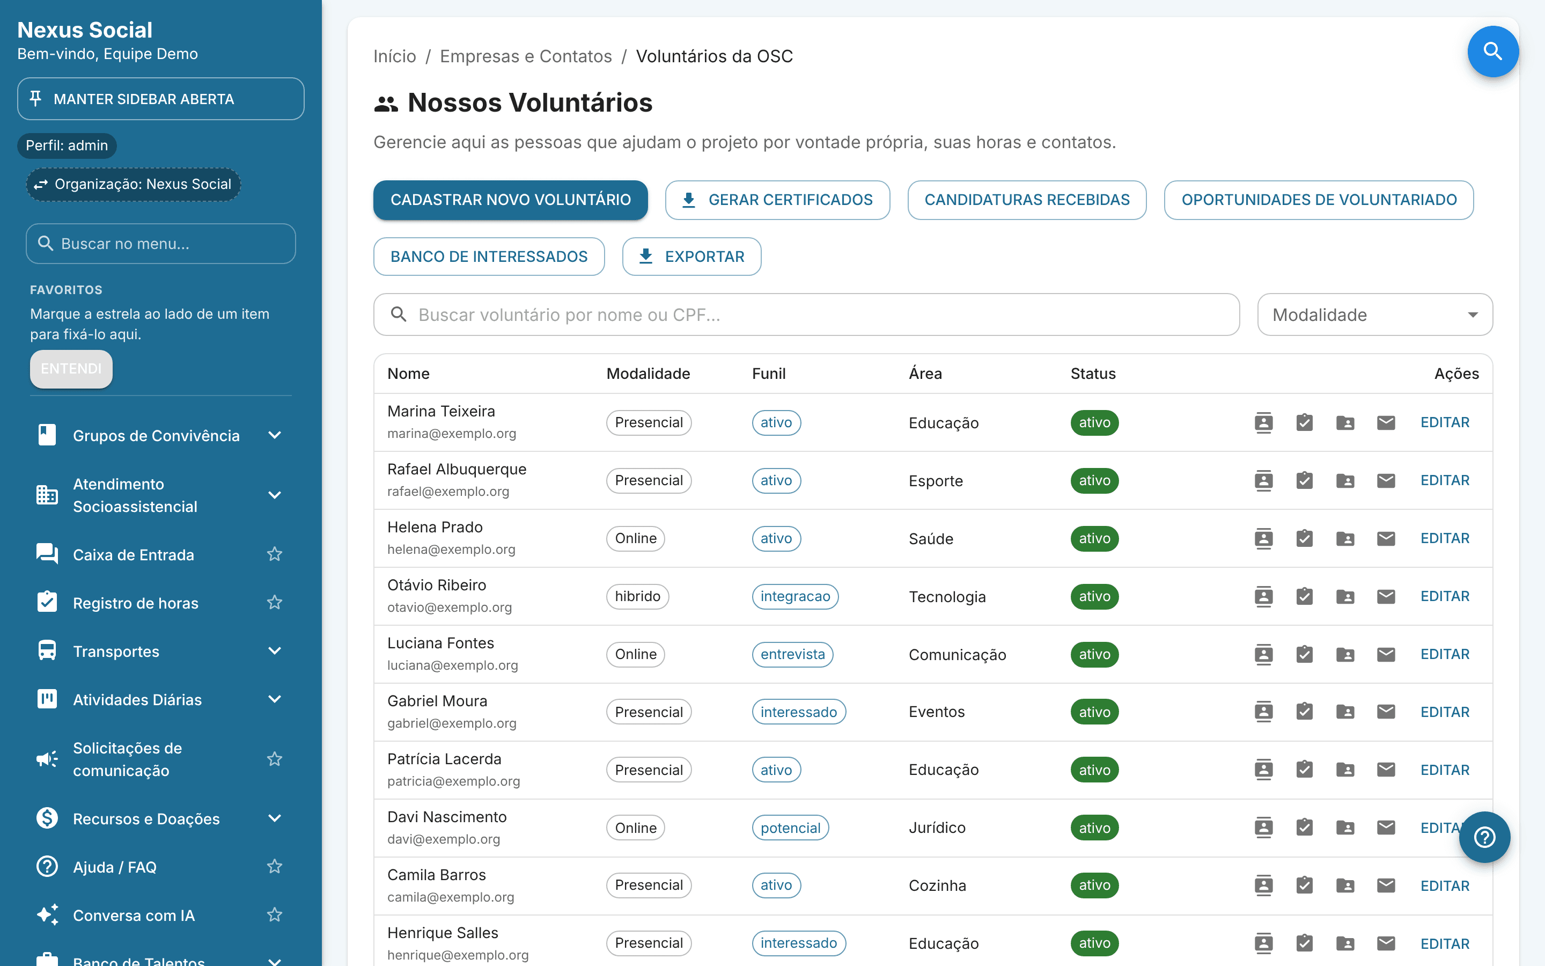Open documents folder icon for Gabriel Moura

[x=1345, y=712]
